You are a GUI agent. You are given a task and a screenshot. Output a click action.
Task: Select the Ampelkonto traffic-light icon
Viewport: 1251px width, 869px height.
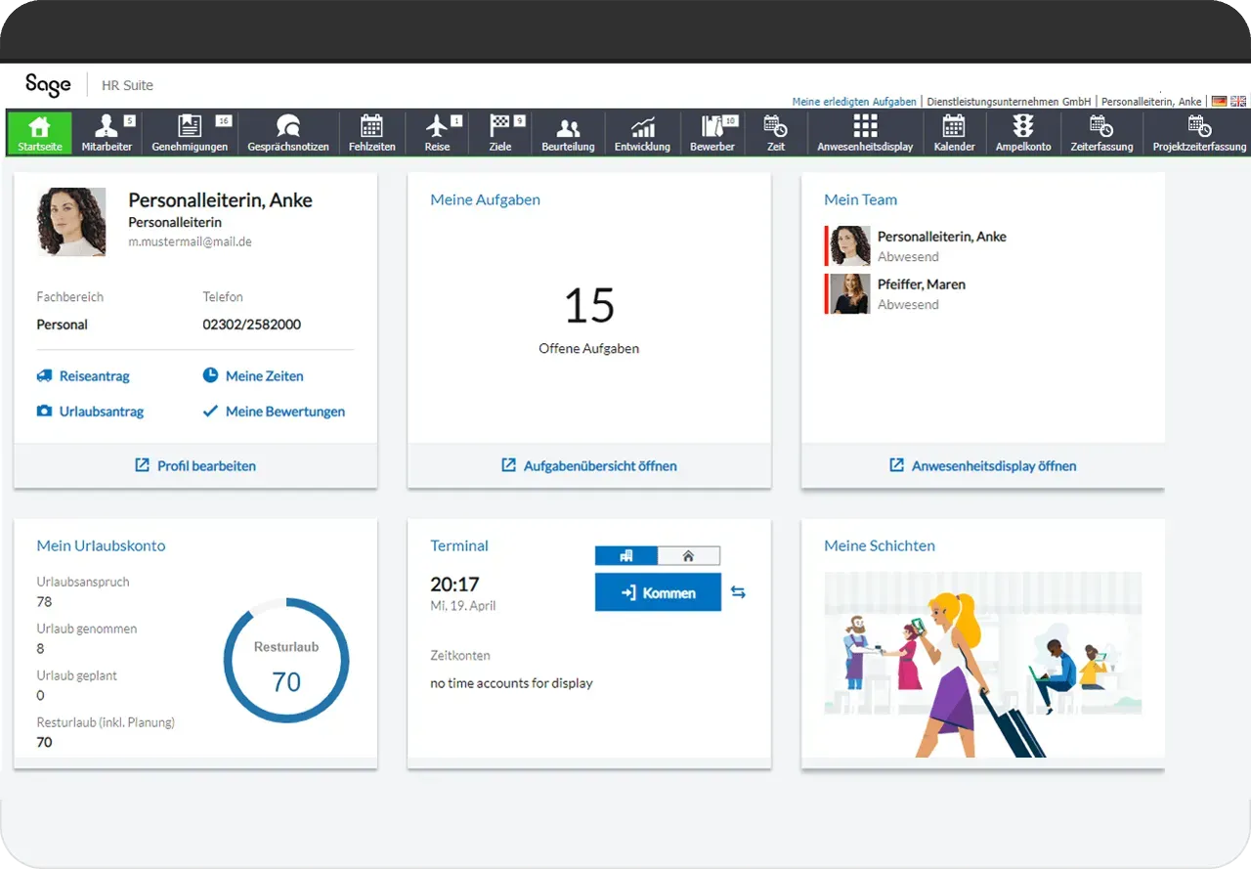[1022, 133]
